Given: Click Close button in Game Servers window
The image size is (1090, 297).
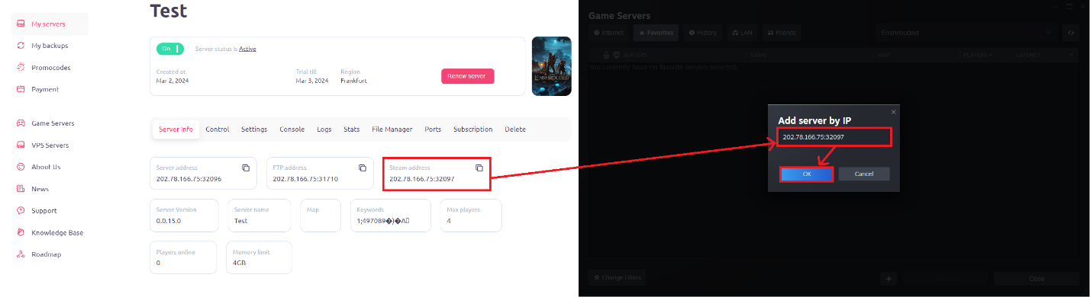Looking at the screenshot, I should click(x=1036, y=278).
